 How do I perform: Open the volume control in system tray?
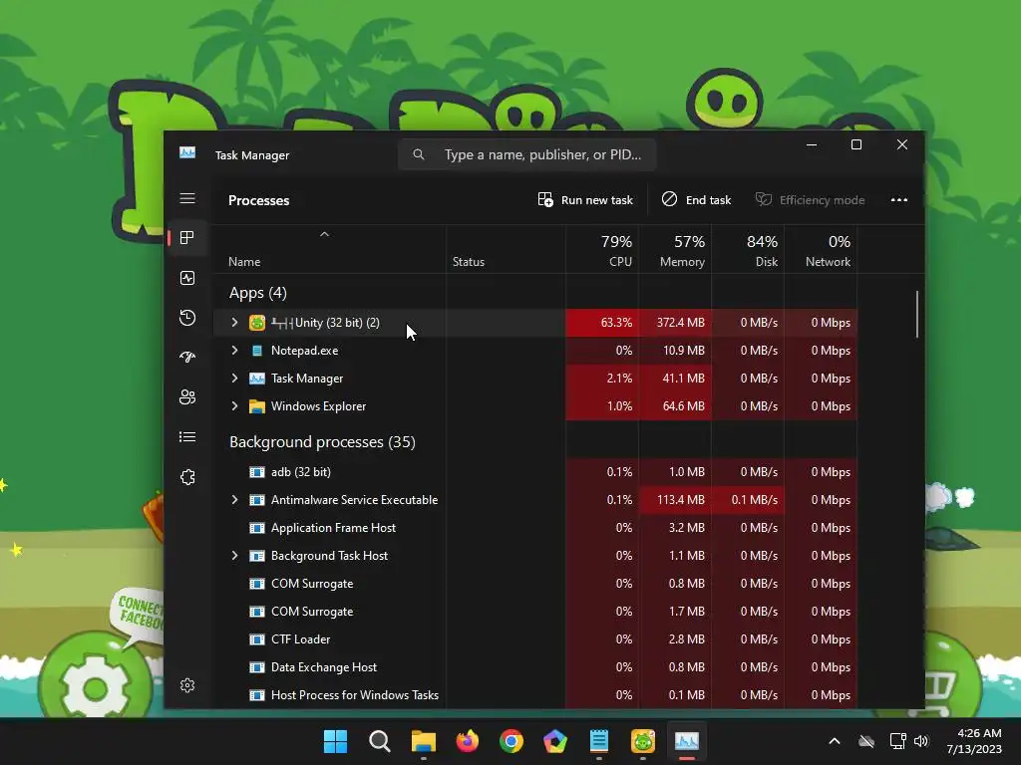pos(920,741)
